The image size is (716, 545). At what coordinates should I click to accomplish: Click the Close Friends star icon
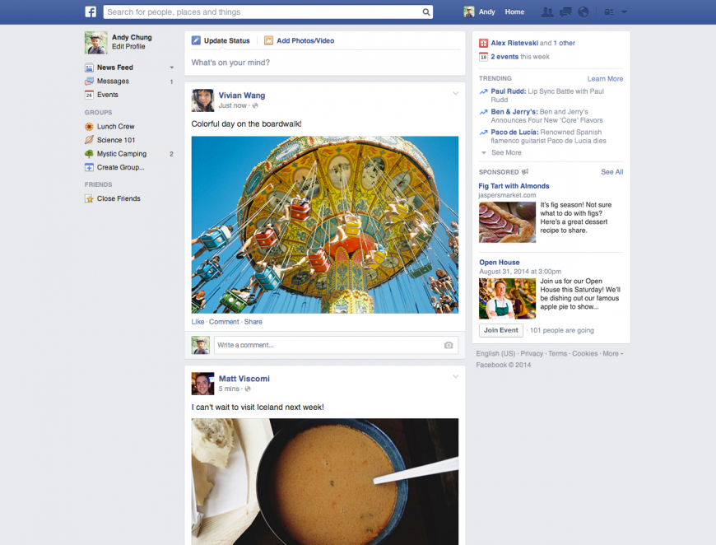[x=89, y=198]
